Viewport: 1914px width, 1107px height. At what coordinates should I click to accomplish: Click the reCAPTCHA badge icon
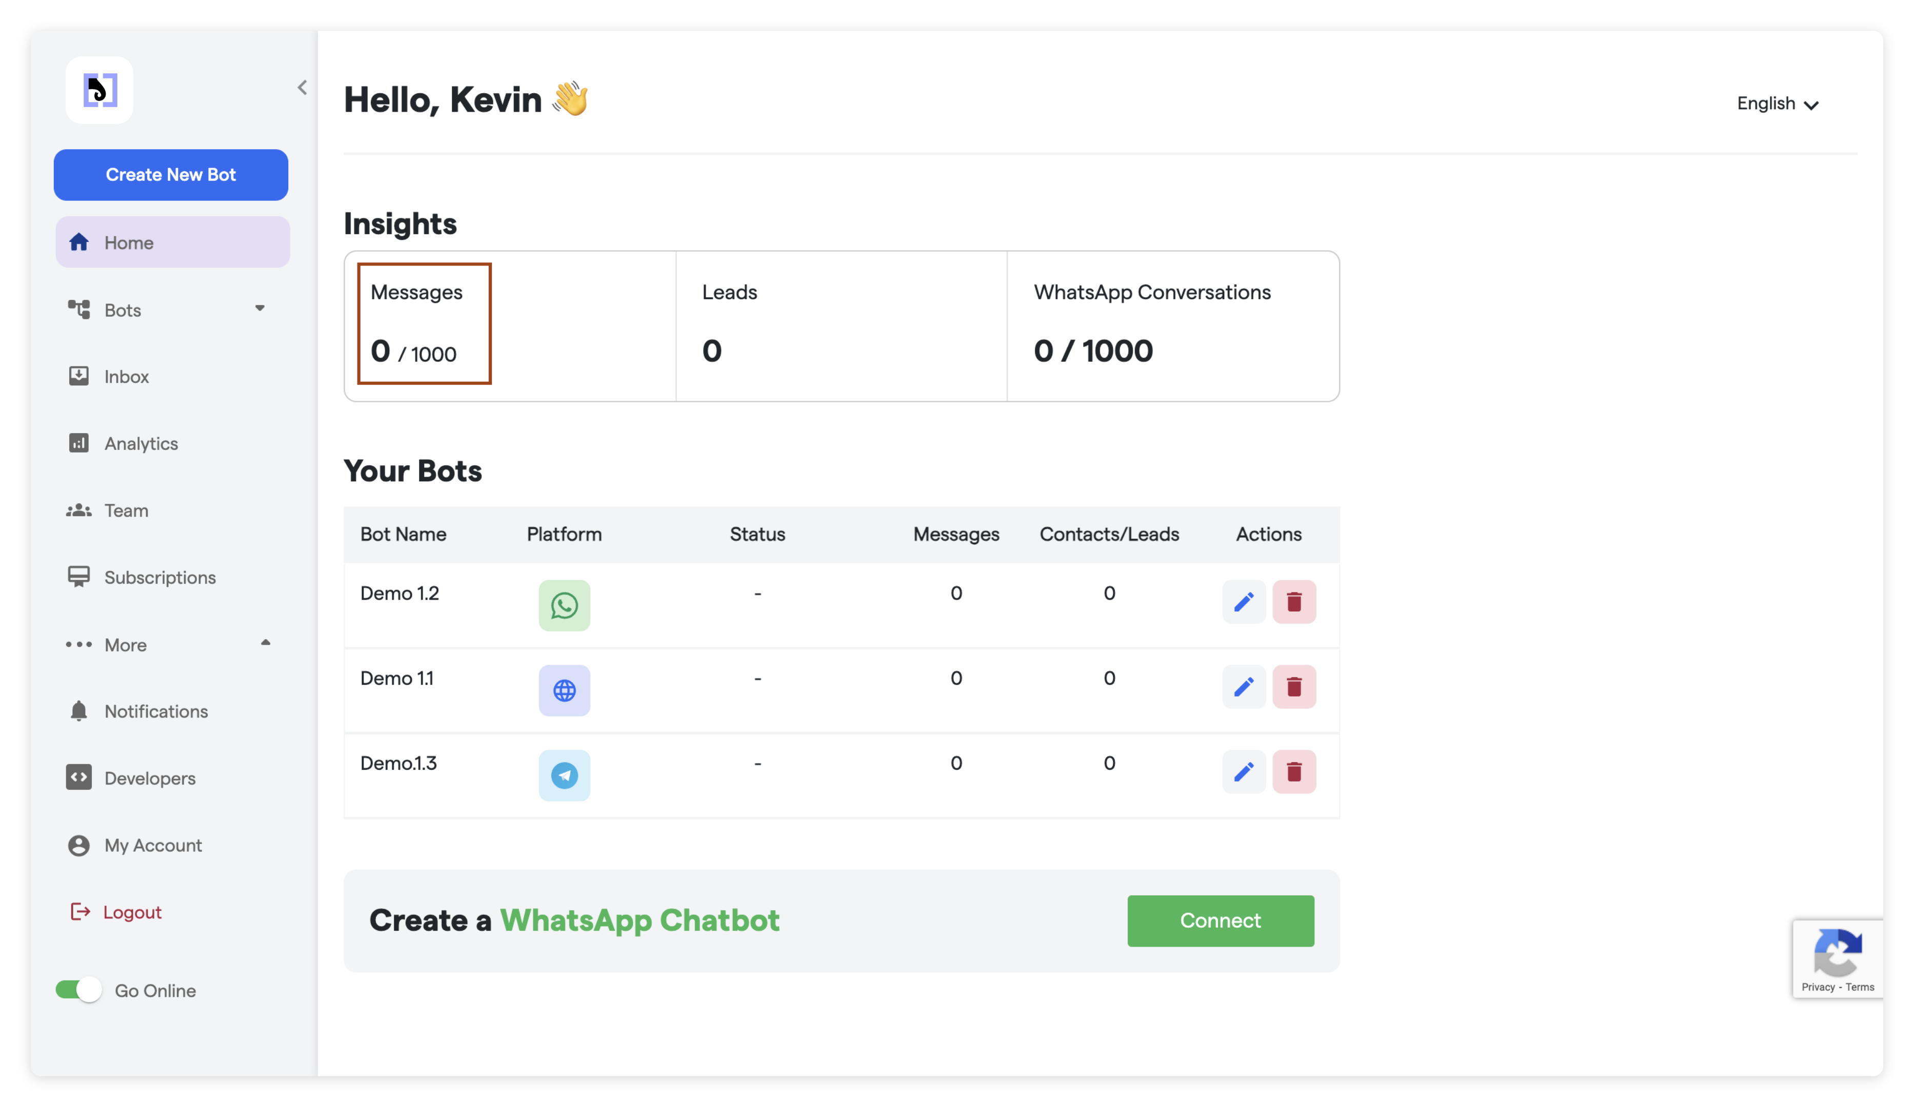[1837, 952]
